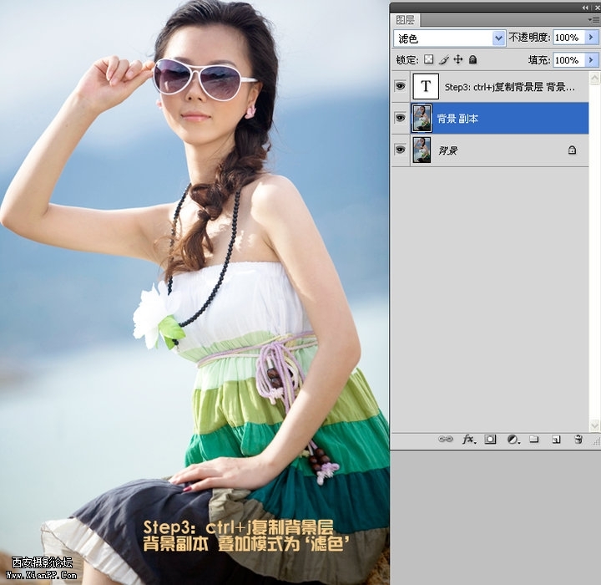Click the link layers icon
Image resolution: width=601 pixels, height=585 pixels.
pos(447,439)
